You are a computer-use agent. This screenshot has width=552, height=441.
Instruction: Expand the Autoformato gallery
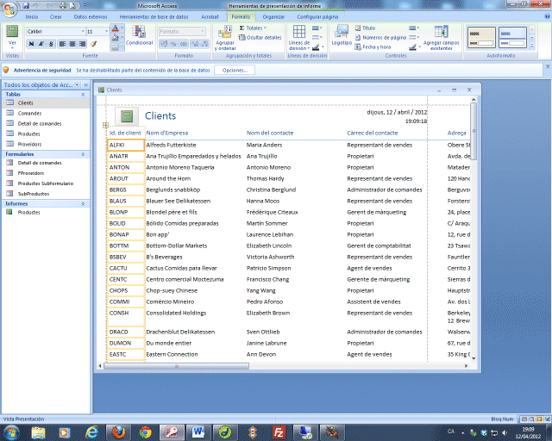[x=532, y=46]
